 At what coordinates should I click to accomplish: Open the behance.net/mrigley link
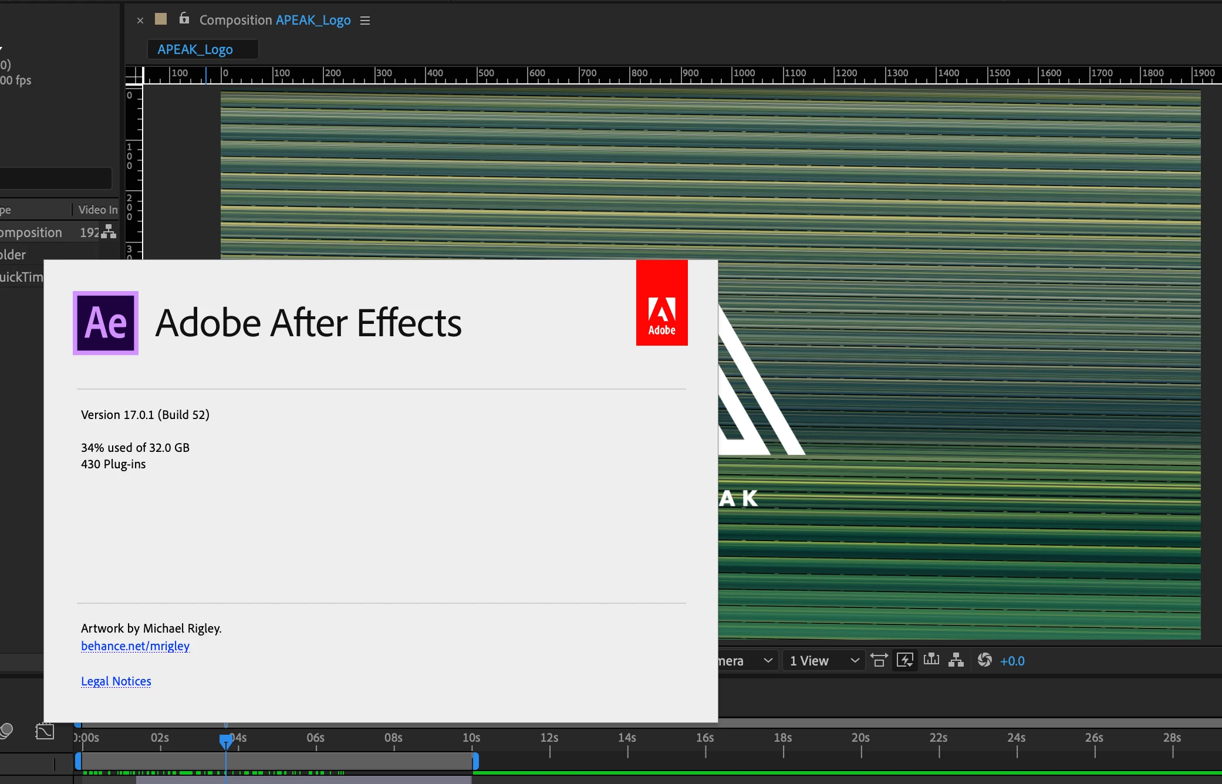point(135,646)
